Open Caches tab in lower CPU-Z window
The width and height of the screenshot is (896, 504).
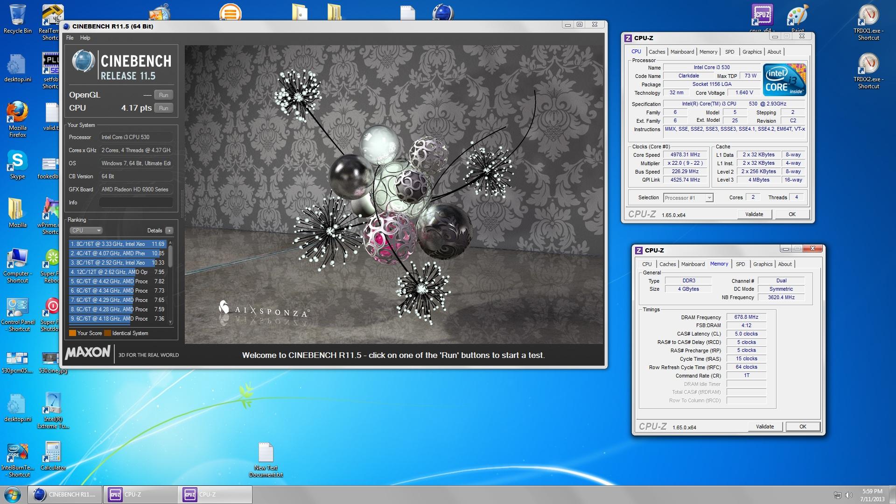click(x=667, y=264)
